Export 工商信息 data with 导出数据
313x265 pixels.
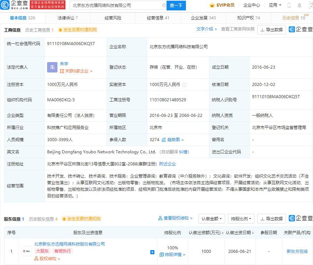pos(271,30)
